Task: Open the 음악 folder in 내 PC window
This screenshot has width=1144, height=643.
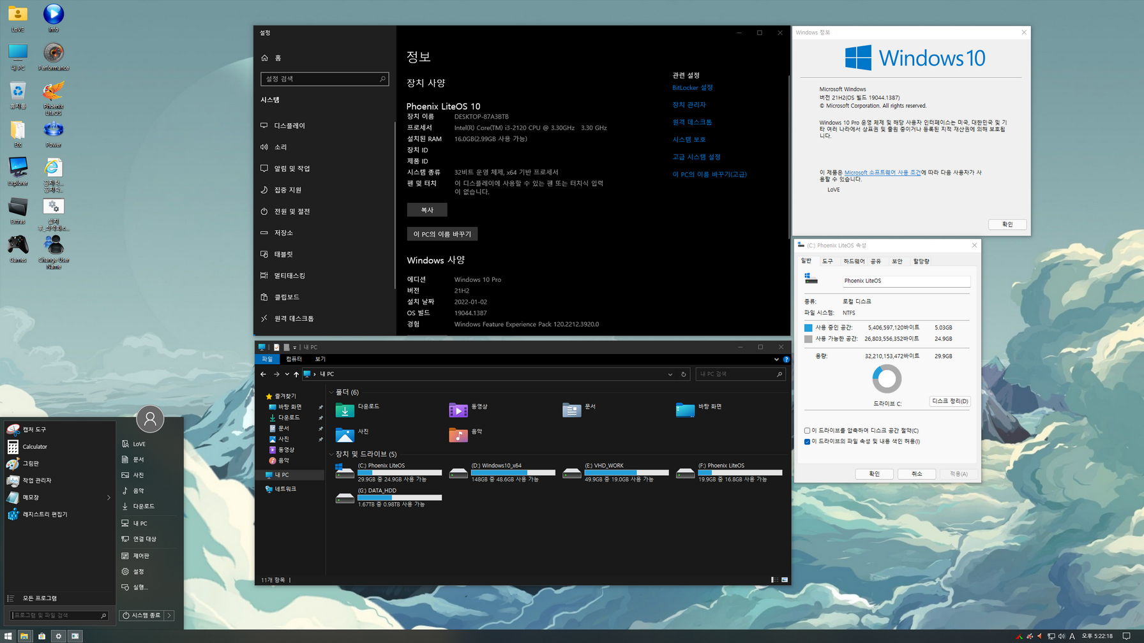Action: pos(466,434)
